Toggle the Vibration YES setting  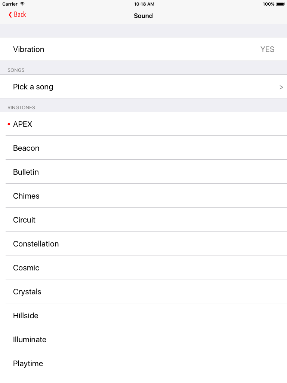[x=267, y=49]
